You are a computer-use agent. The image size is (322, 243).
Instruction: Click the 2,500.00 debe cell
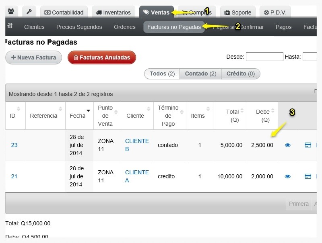[262, 145]
